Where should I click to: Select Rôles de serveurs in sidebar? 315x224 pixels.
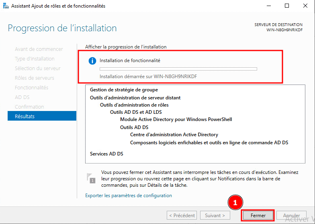pyautogui.click(x=34, y=78)
